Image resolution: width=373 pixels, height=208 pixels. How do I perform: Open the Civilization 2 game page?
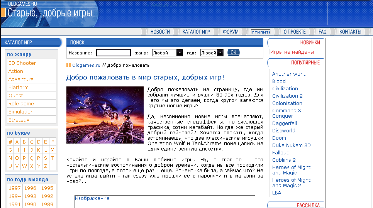point(287,96)
